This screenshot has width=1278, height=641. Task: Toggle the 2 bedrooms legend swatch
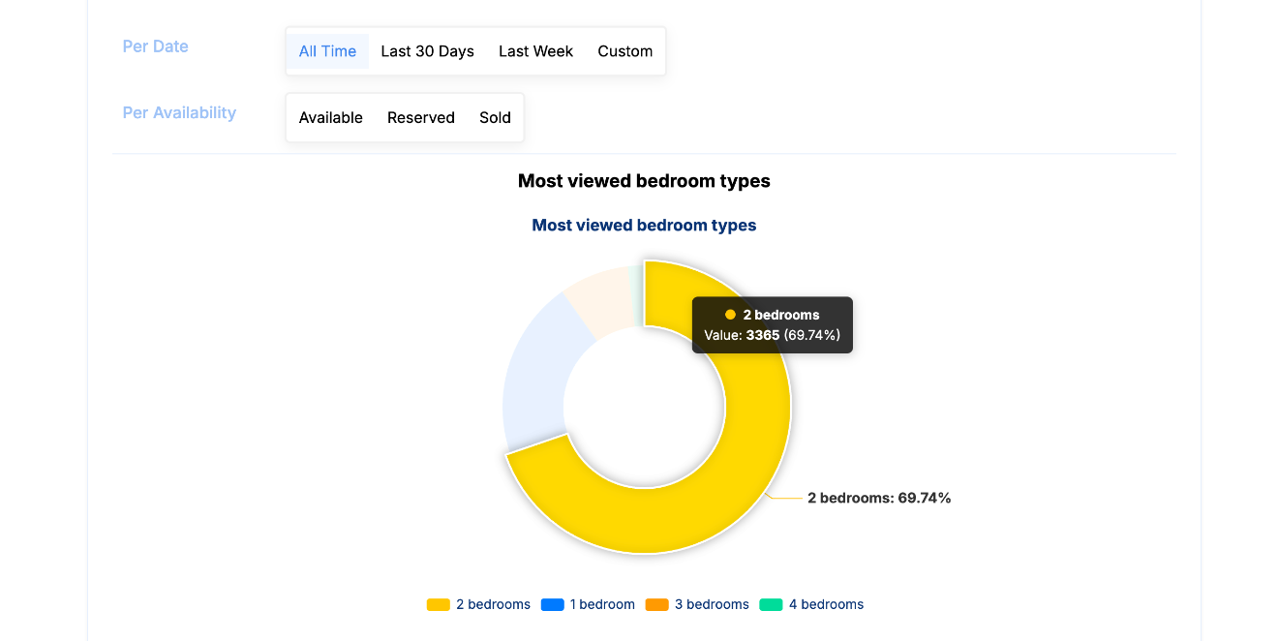439,605
